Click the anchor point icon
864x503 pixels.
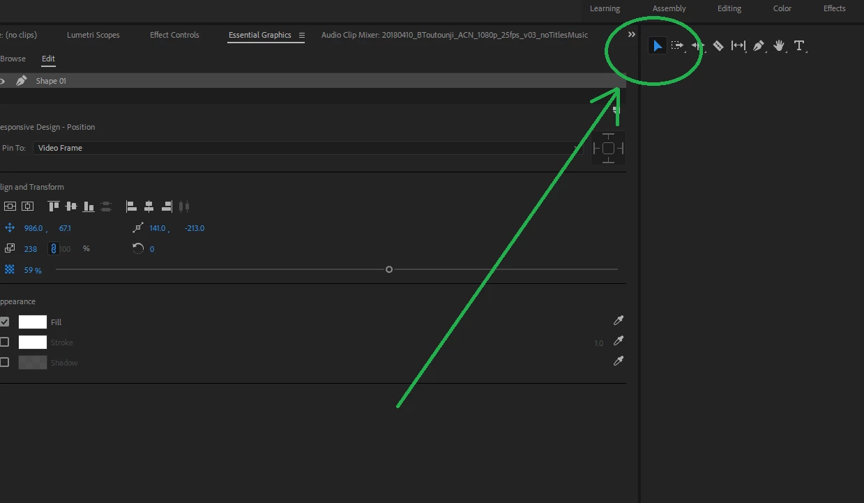137,228
